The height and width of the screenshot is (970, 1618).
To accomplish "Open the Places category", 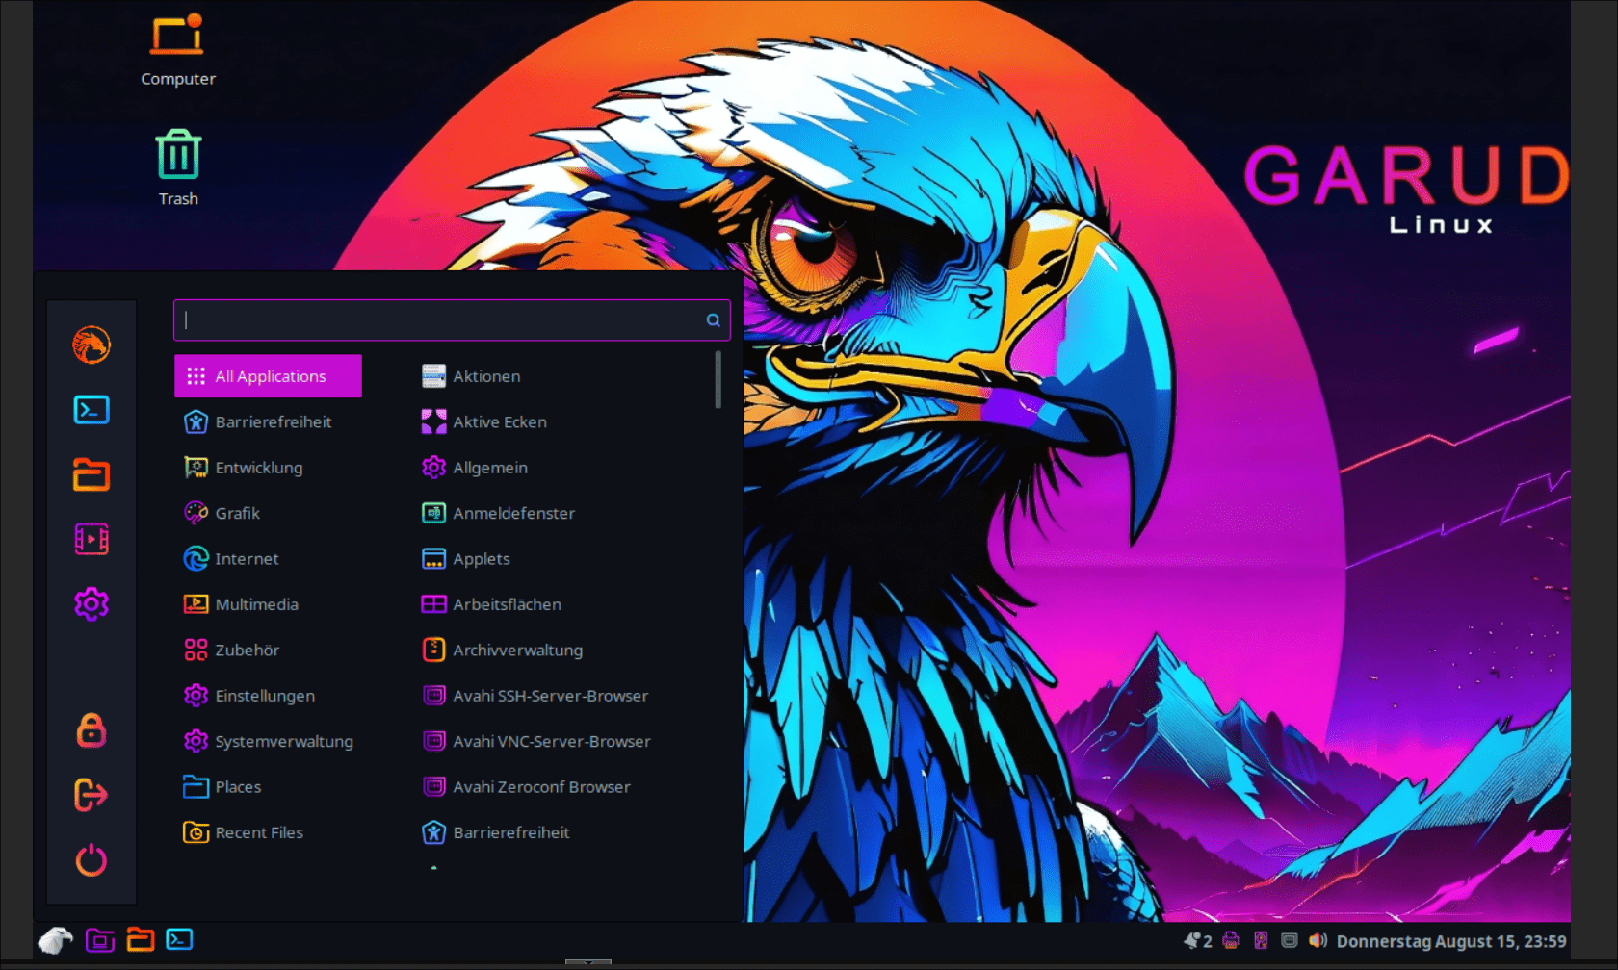I will (268, 787).
